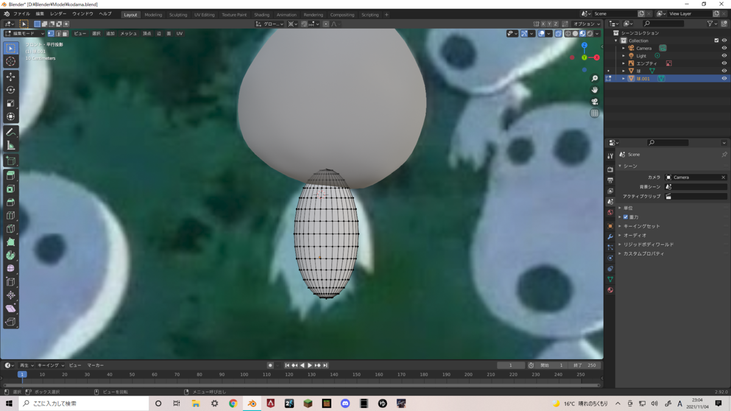
Task: Hide the Camera object in outliner
Action: (724, 48)
